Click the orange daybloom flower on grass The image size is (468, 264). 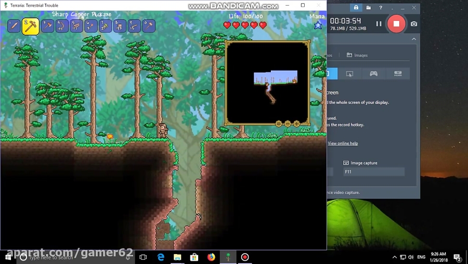click(x=110, y=137)
